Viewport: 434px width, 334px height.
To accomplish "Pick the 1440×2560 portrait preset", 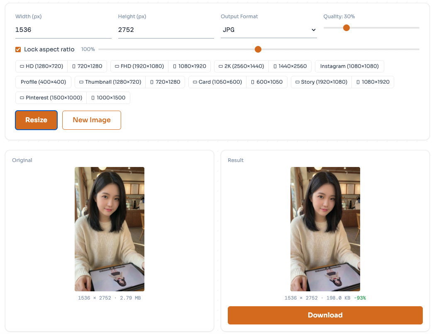I will (290, 66).
